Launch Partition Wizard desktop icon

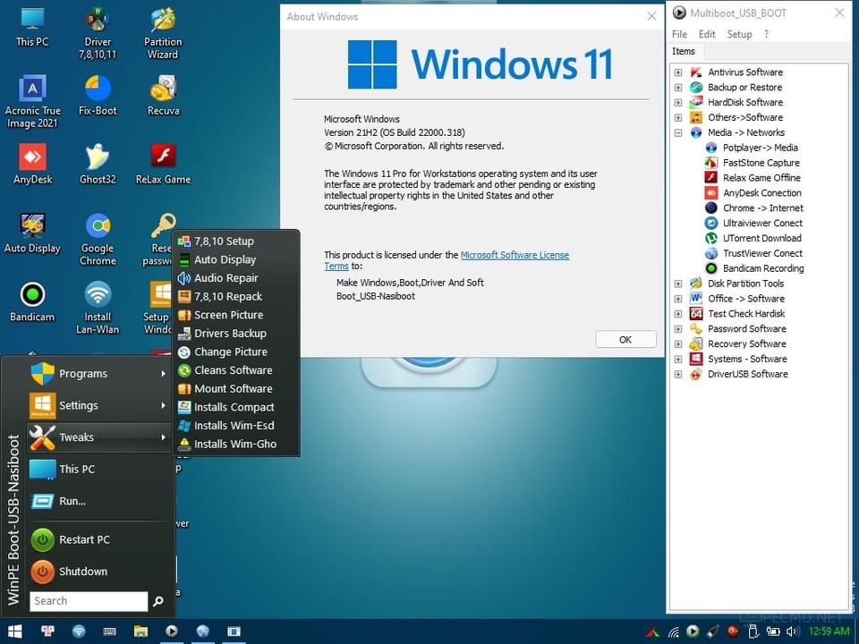163,34
